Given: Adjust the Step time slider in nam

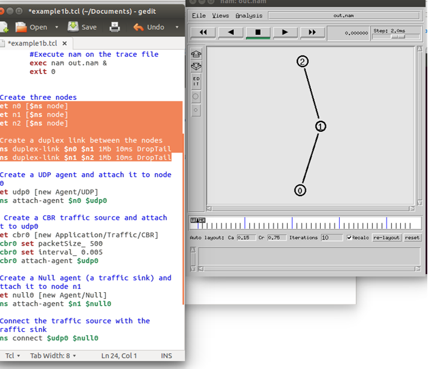Looking at the screenshot, I should pyautogui.click(x=398, y=36).
